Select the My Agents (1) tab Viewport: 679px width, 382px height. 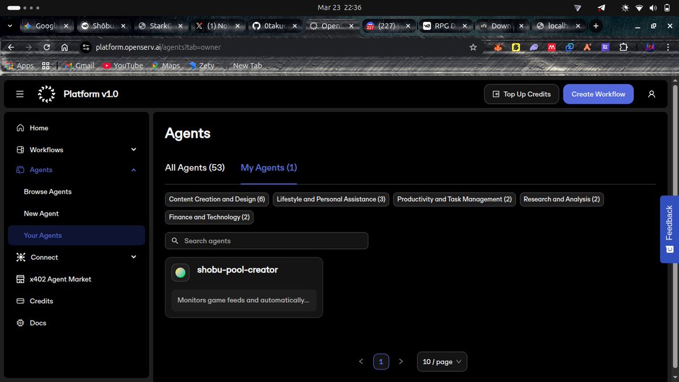(269, 168)
